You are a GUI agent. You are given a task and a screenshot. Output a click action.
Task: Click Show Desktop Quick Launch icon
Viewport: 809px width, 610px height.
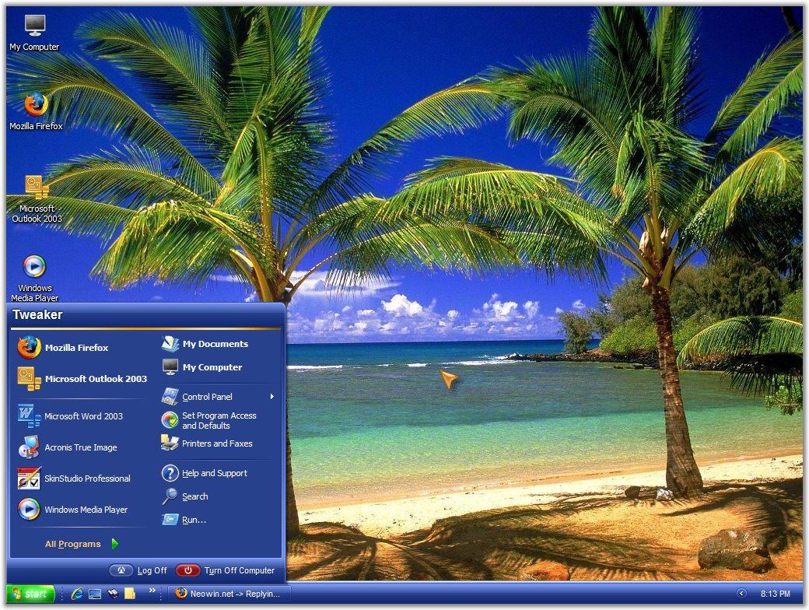click(x=95, y=594)
